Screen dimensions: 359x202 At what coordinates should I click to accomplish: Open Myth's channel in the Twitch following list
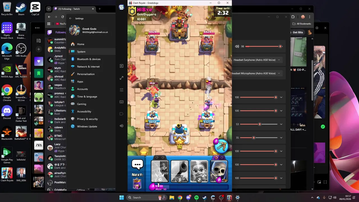pyautogui.click(x=56, y=70)
